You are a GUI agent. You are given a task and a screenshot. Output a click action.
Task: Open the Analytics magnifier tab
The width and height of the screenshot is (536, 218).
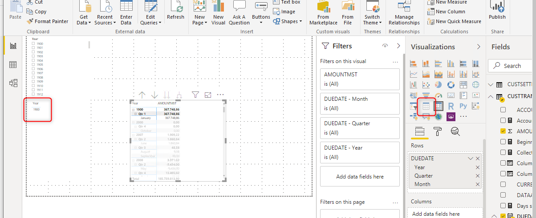455,131
